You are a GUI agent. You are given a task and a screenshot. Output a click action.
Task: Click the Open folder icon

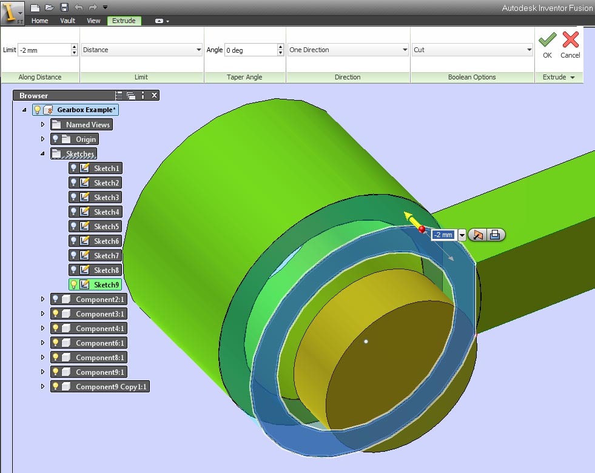tap(49, 7)
